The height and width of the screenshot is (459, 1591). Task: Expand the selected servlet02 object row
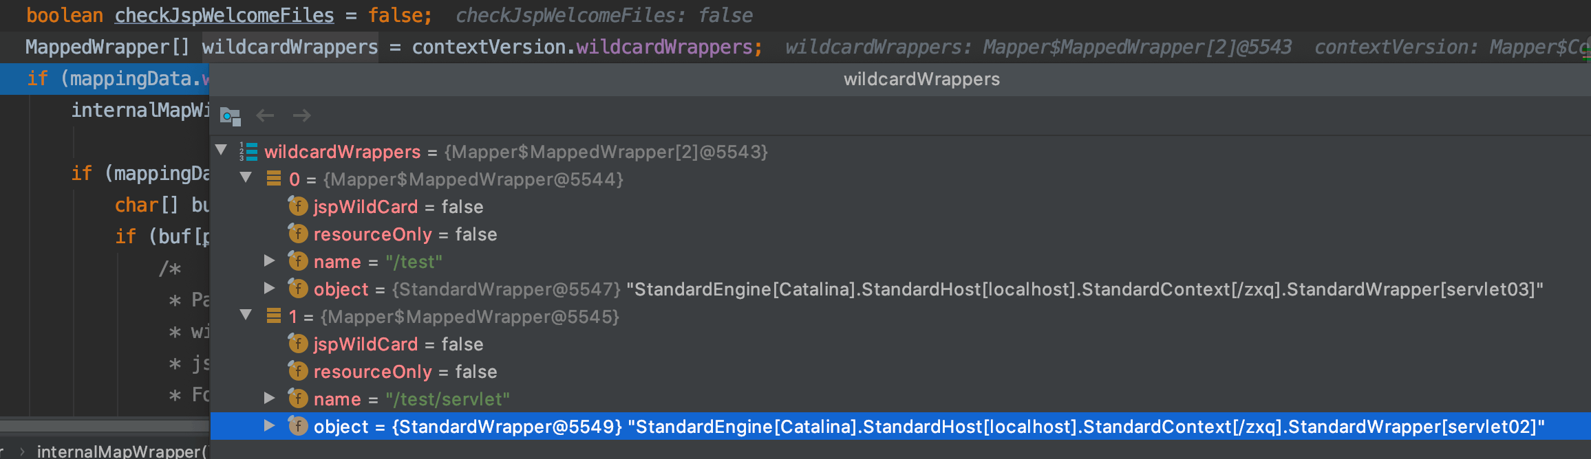(x=270, y=425)
